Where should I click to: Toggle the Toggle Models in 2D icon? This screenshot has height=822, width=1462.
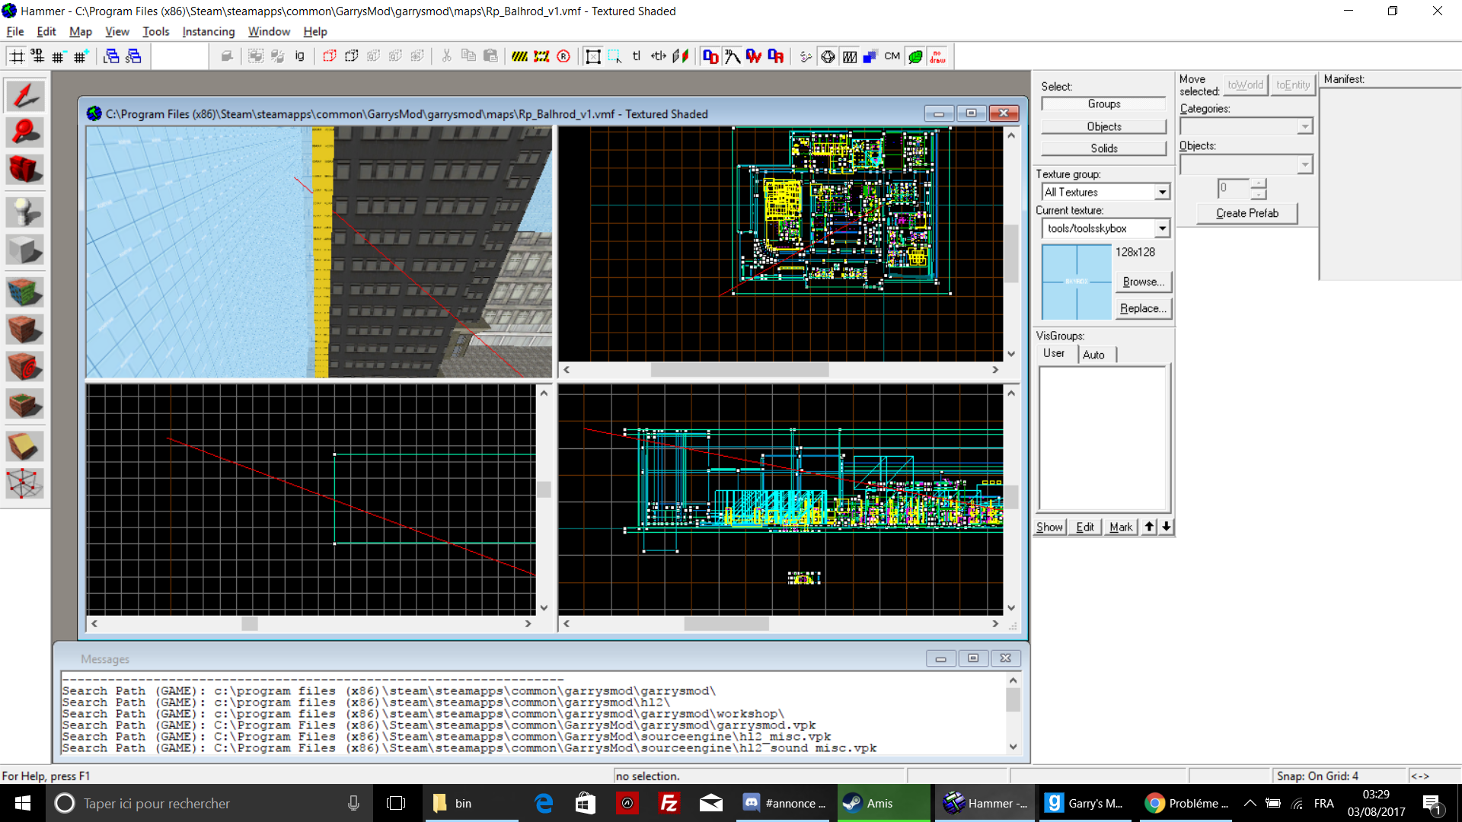tap(828, 56)
